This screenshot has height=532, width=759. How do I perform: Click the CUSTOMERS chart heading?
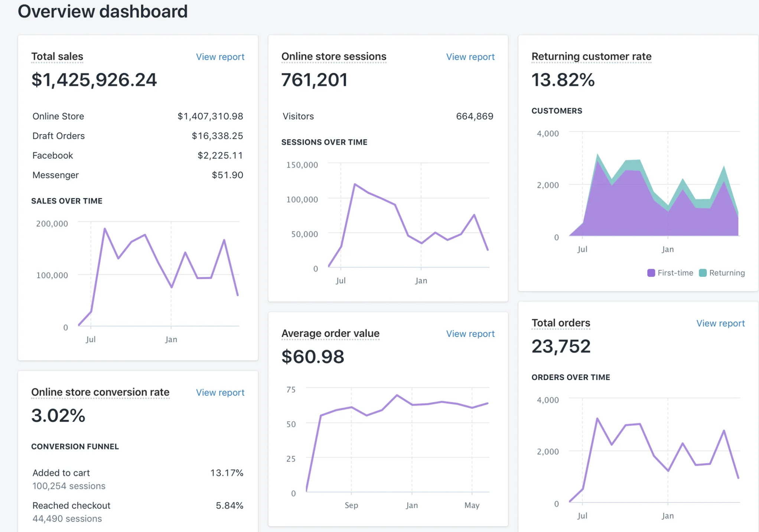(557, 111)
